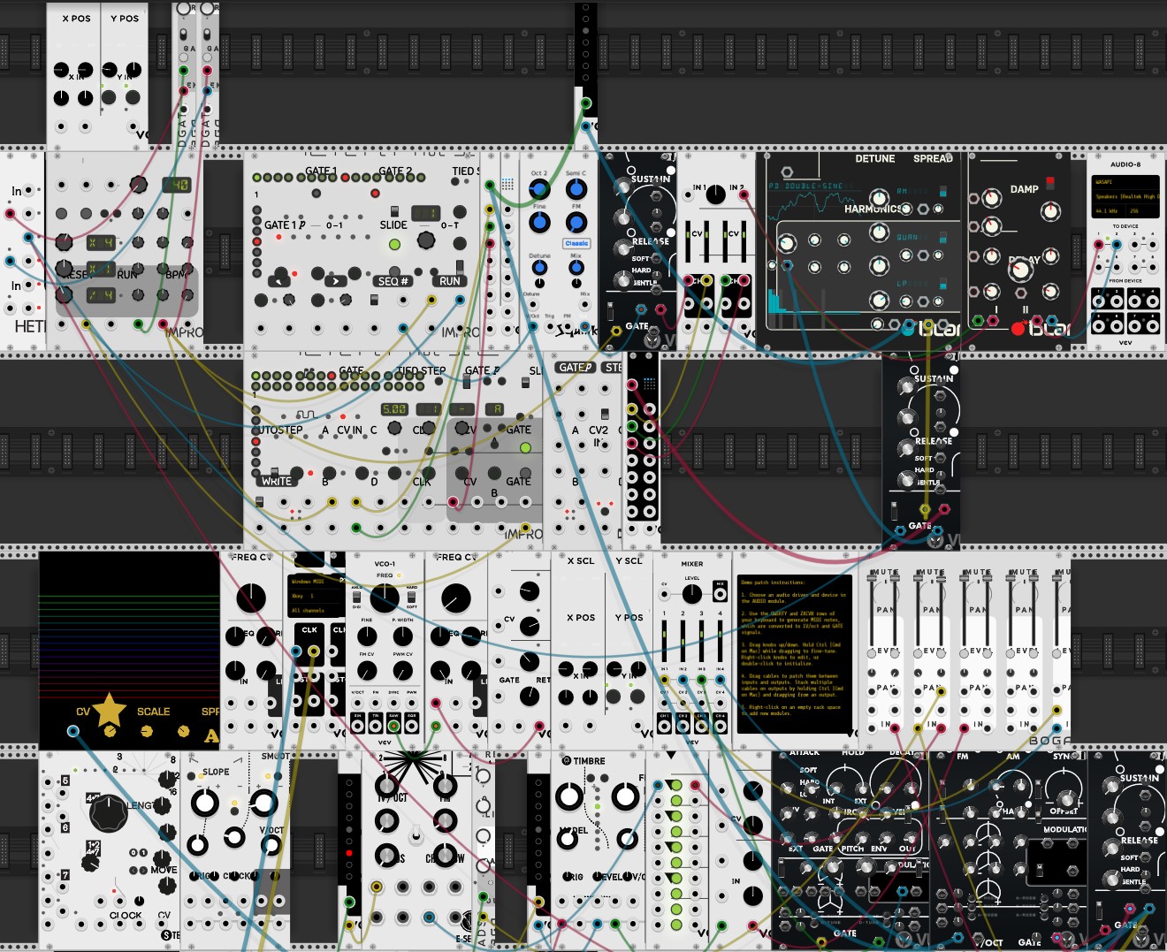Click the VCO-1 FREQ knob
This screenshot has width=1167, height=952.
385,598
